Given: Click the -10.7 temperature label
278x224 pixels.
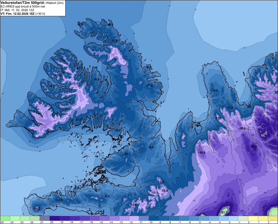Looking at the screenshot, I should [127, 154].
